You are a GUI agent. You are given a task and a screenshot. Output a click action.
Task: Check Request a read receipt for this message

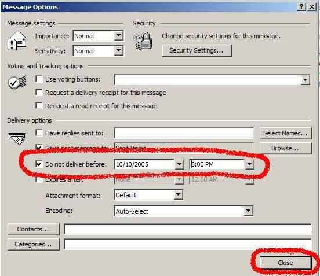tap(39, 105)
